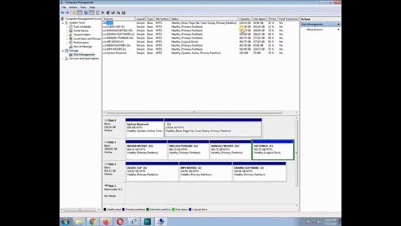Click the blue Help toolbar icon

86,13
